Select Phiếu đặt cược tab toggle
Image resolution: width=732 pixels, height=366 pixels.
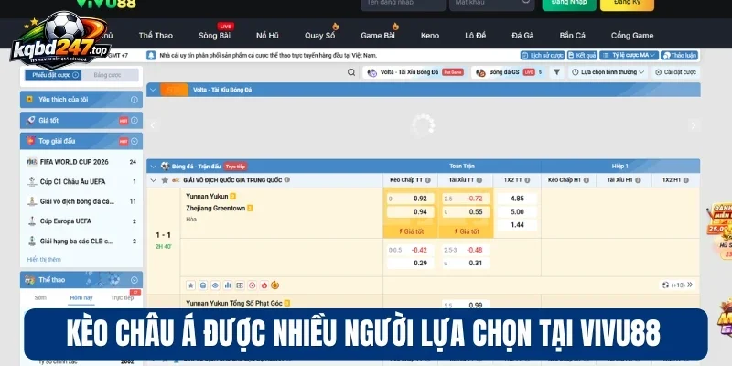pos(53,75)
